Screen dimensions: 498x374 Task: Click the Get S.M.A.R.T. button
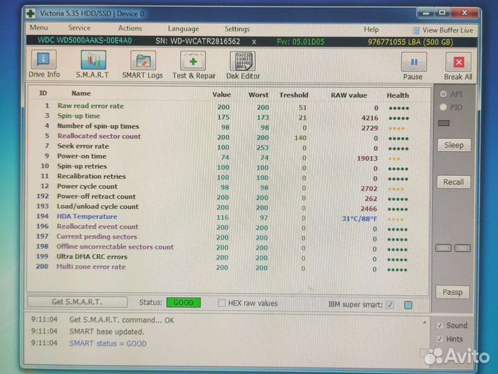click(x=77, y=302)
